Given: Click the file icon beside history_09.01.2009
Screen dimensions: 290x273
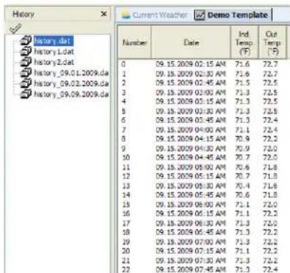Looking at the screenshot, I should pos(26,73).
